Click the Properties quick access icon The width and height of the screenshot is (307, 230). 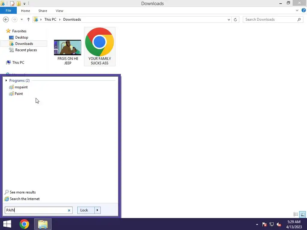[12, 4]
